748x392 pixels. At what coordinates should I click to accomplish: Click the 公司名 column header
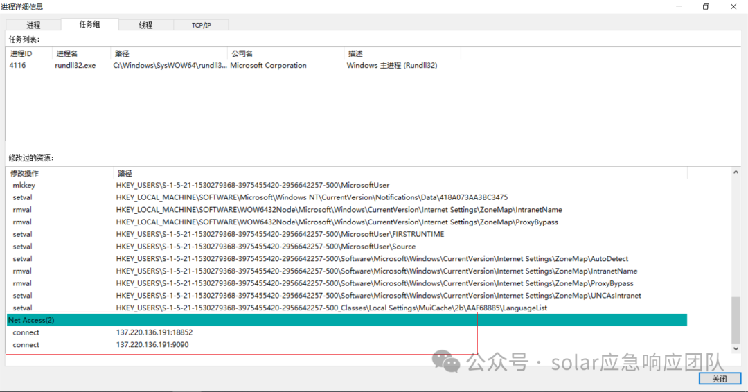[x=285, y=53]
